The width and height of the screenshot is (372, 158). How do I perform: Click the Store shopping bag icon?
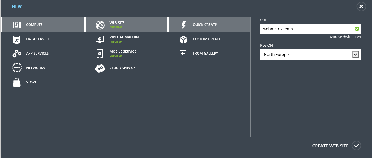point(17,82)
